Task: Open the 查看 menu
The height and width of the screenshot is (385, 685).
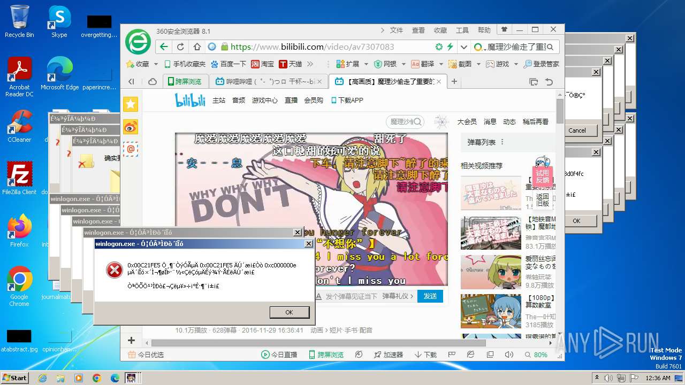Action: pyautogui.click(x=418, y=30)
